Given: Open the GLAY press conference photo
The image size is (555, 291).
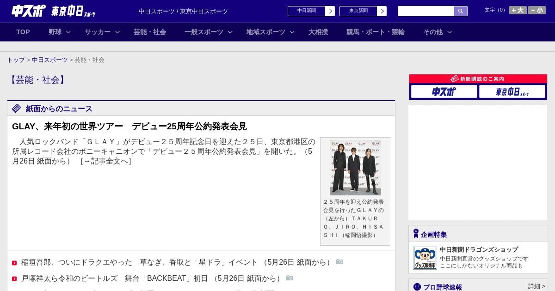Looking at the screenshot, I should click(355, 168).
